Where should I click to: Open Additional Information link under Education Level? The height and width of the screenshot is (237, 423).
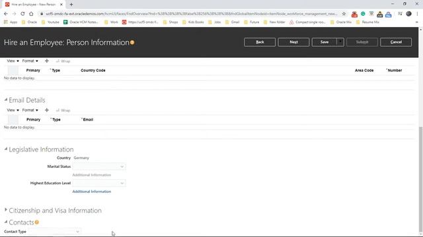(92, 192)
